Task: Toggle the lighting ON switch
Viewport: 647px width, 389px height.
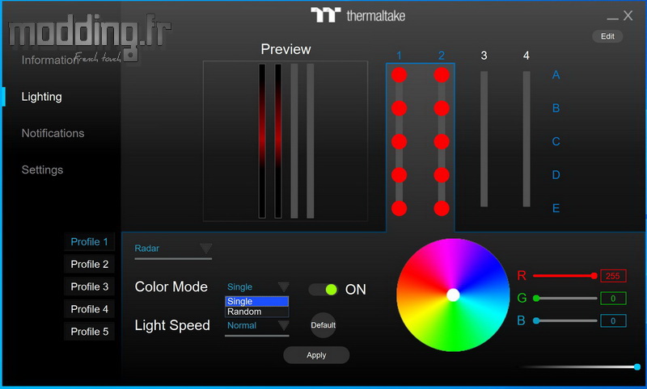Action: pyautogui.click(x=323, y=290)
